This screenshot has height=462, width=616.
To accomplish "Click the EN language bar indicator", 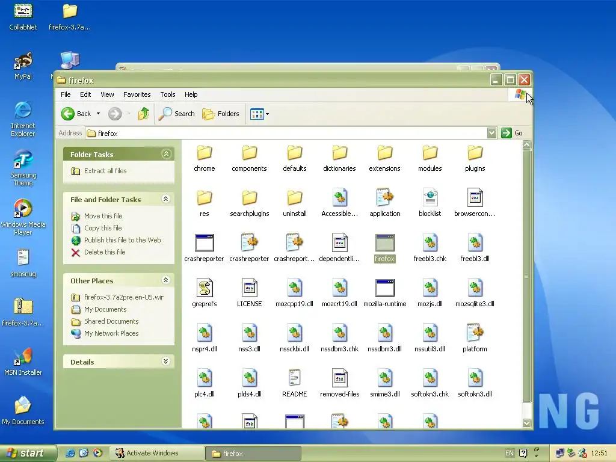I will (509, 453).
